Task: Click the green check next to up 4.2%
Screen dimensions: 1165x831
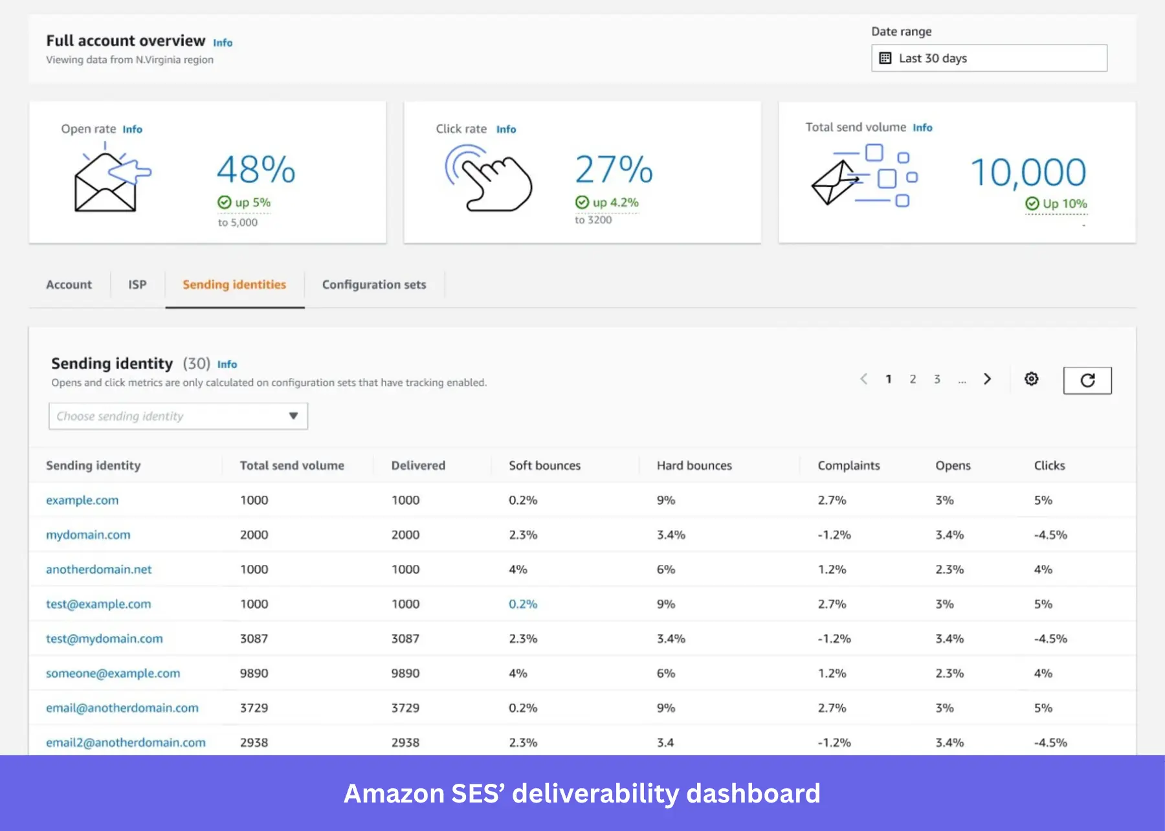Action: [x=582, y=203]
